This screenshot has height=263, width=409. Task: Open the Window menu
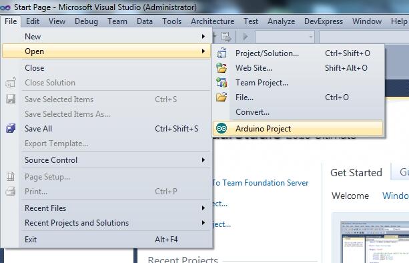(367, 21)
